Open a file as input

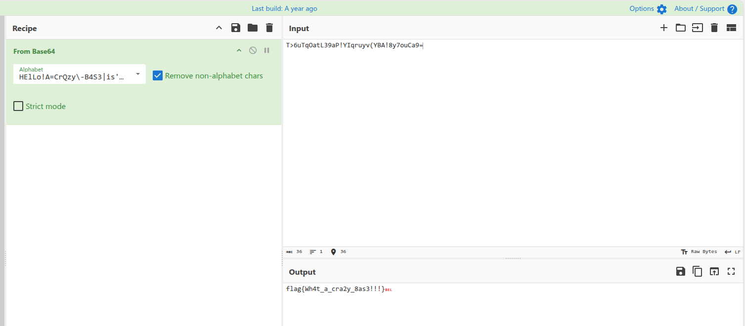pos(697,28)
